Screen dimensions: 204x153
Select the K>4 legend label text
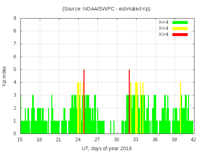[x=164, y=34]
